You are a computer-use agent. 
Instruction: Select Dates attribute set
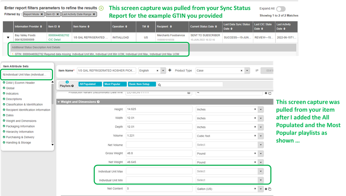[10, 115]
